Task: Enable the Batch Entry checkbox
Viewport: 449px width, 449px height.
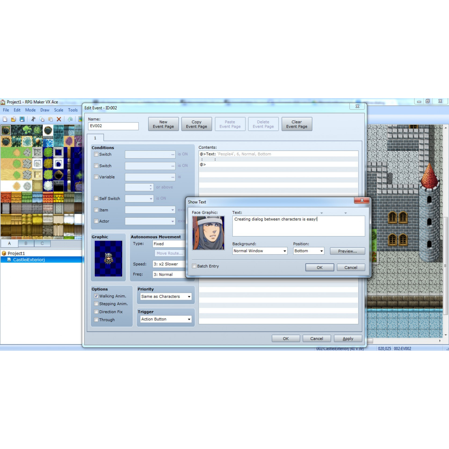Action: [194, 266]
